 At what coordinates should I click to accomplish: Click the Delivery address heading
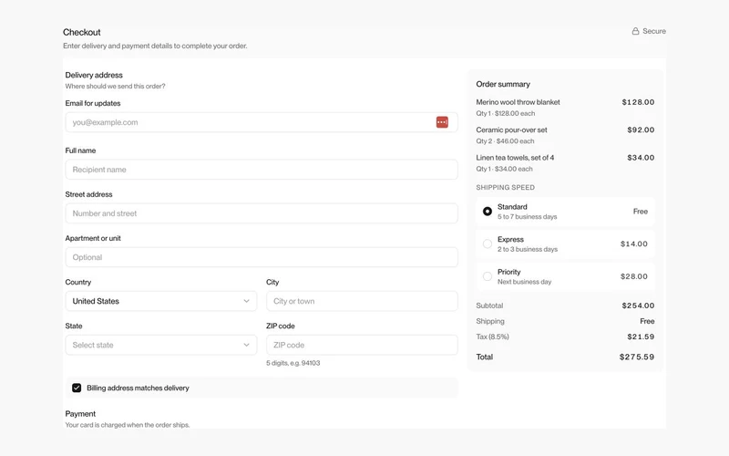pyautogui.click(x=94, y=75)
